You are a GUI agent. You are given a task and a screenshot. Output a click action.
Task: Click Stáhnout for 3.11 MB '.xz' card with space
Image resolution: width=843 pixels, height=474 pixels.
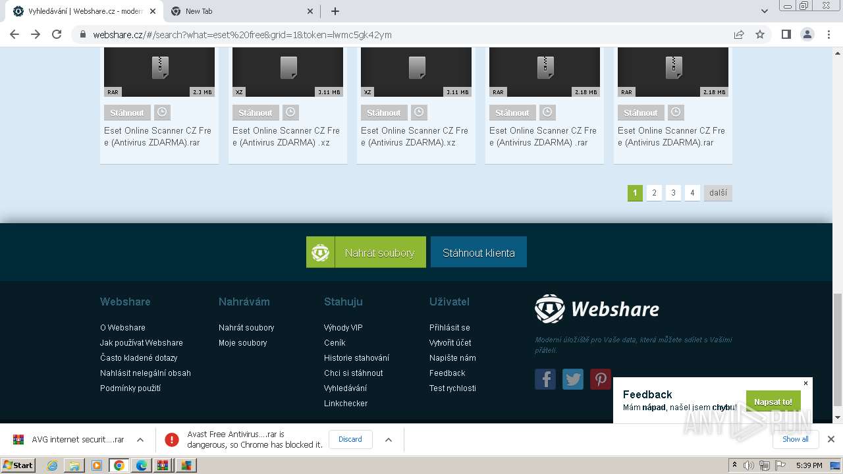[256, 113]
